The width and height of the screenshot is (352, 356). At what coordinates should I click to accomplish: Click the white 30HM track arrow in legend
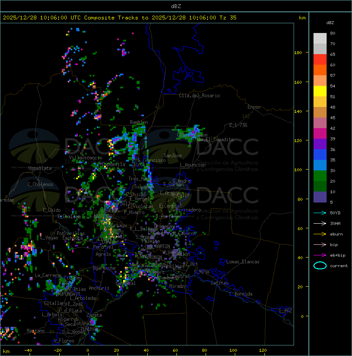coord(320,223)
